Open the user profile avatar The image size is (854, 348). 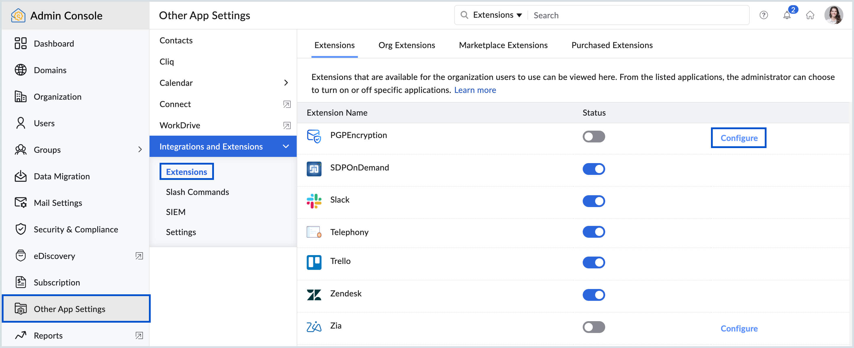[x=833, y=15]
